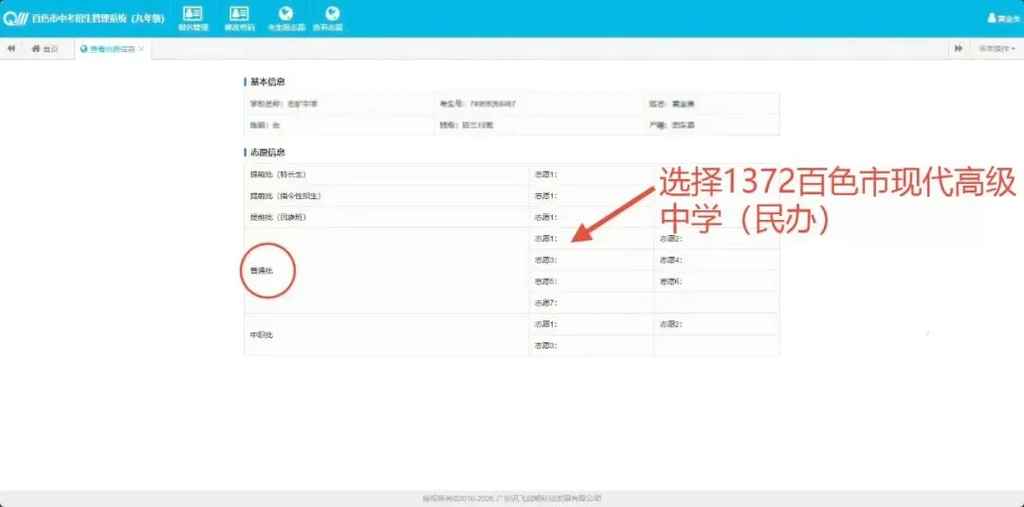Image resolution: width=1024 pixels, height=507 pixels.
Task: Select the 学校名称 cell
Action: (x=338, y=103)
